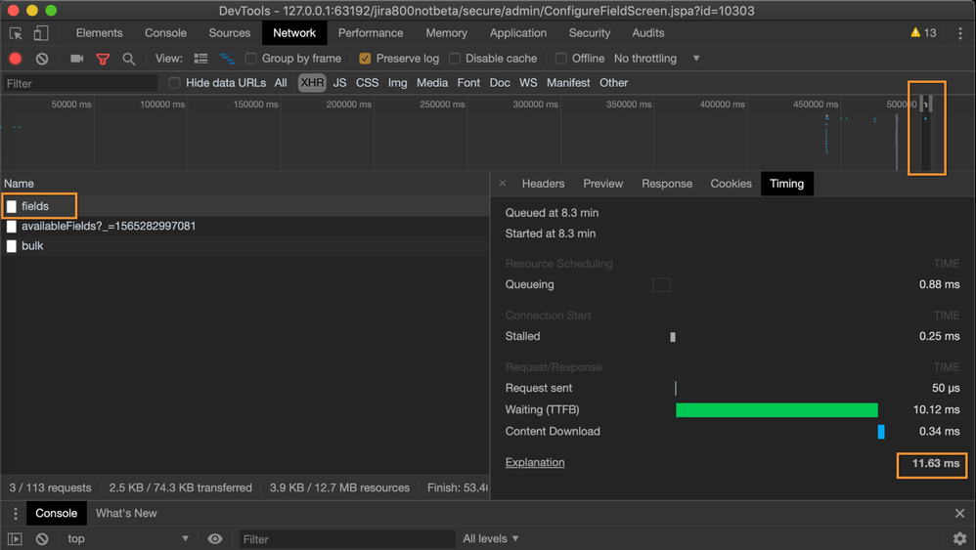Clear the network log

tap(42, 59)
